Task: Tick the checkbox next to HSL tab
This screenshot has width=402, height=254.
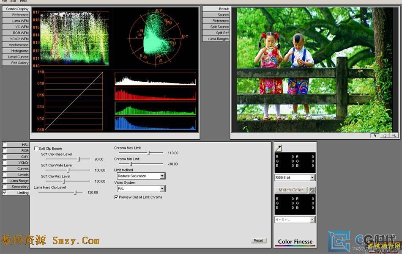Action: 5,145
